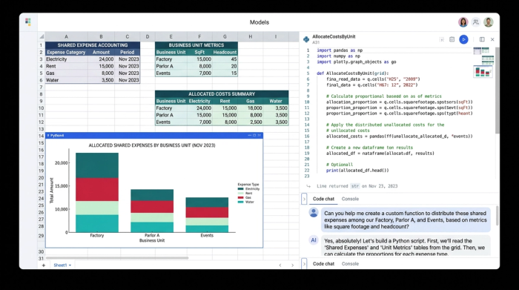Select the Electricity cell in column A
This screenshot has height=290, width=519.
(x=66, y=59)
